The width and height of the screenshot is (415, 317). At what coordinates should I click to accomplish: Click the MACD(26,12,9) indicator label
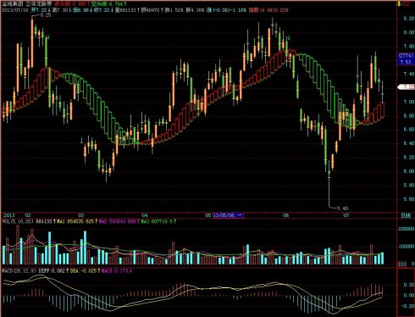(x=19, y=270)
